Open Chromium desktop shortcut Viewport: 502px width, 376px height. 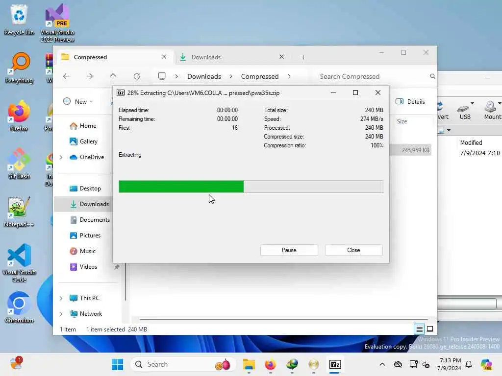tap(19, 308)
